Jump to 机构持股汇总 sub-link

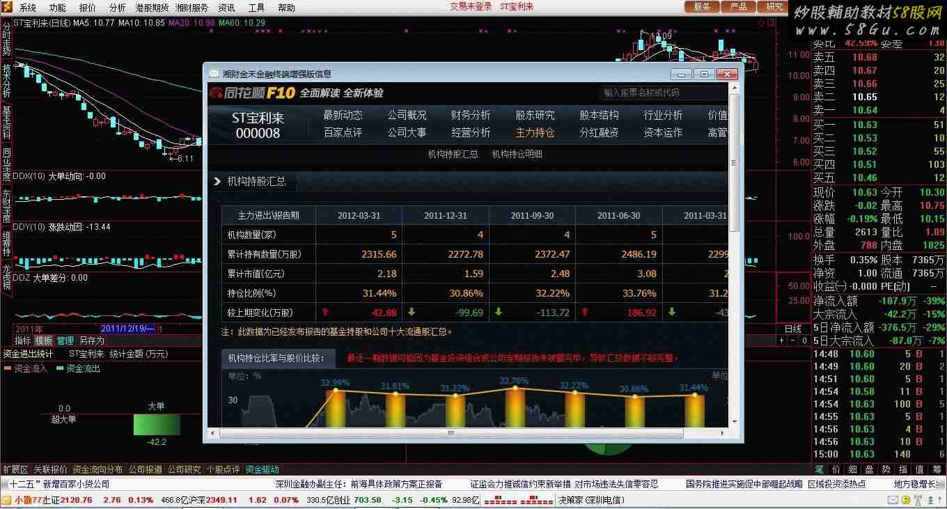(x=453, y=155)
